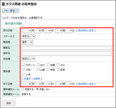Screen dimensions: 116x108
Task: Select 送信しない radio for 警告通知メール
Action: tap(37, 89)
